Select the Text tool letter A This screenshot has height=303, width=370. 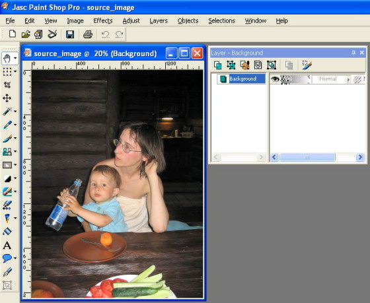click(x=7, y=245)
